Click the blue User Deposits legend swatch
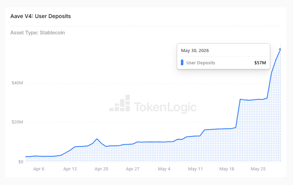Screen dimensions: 293x185 [182, 62]
